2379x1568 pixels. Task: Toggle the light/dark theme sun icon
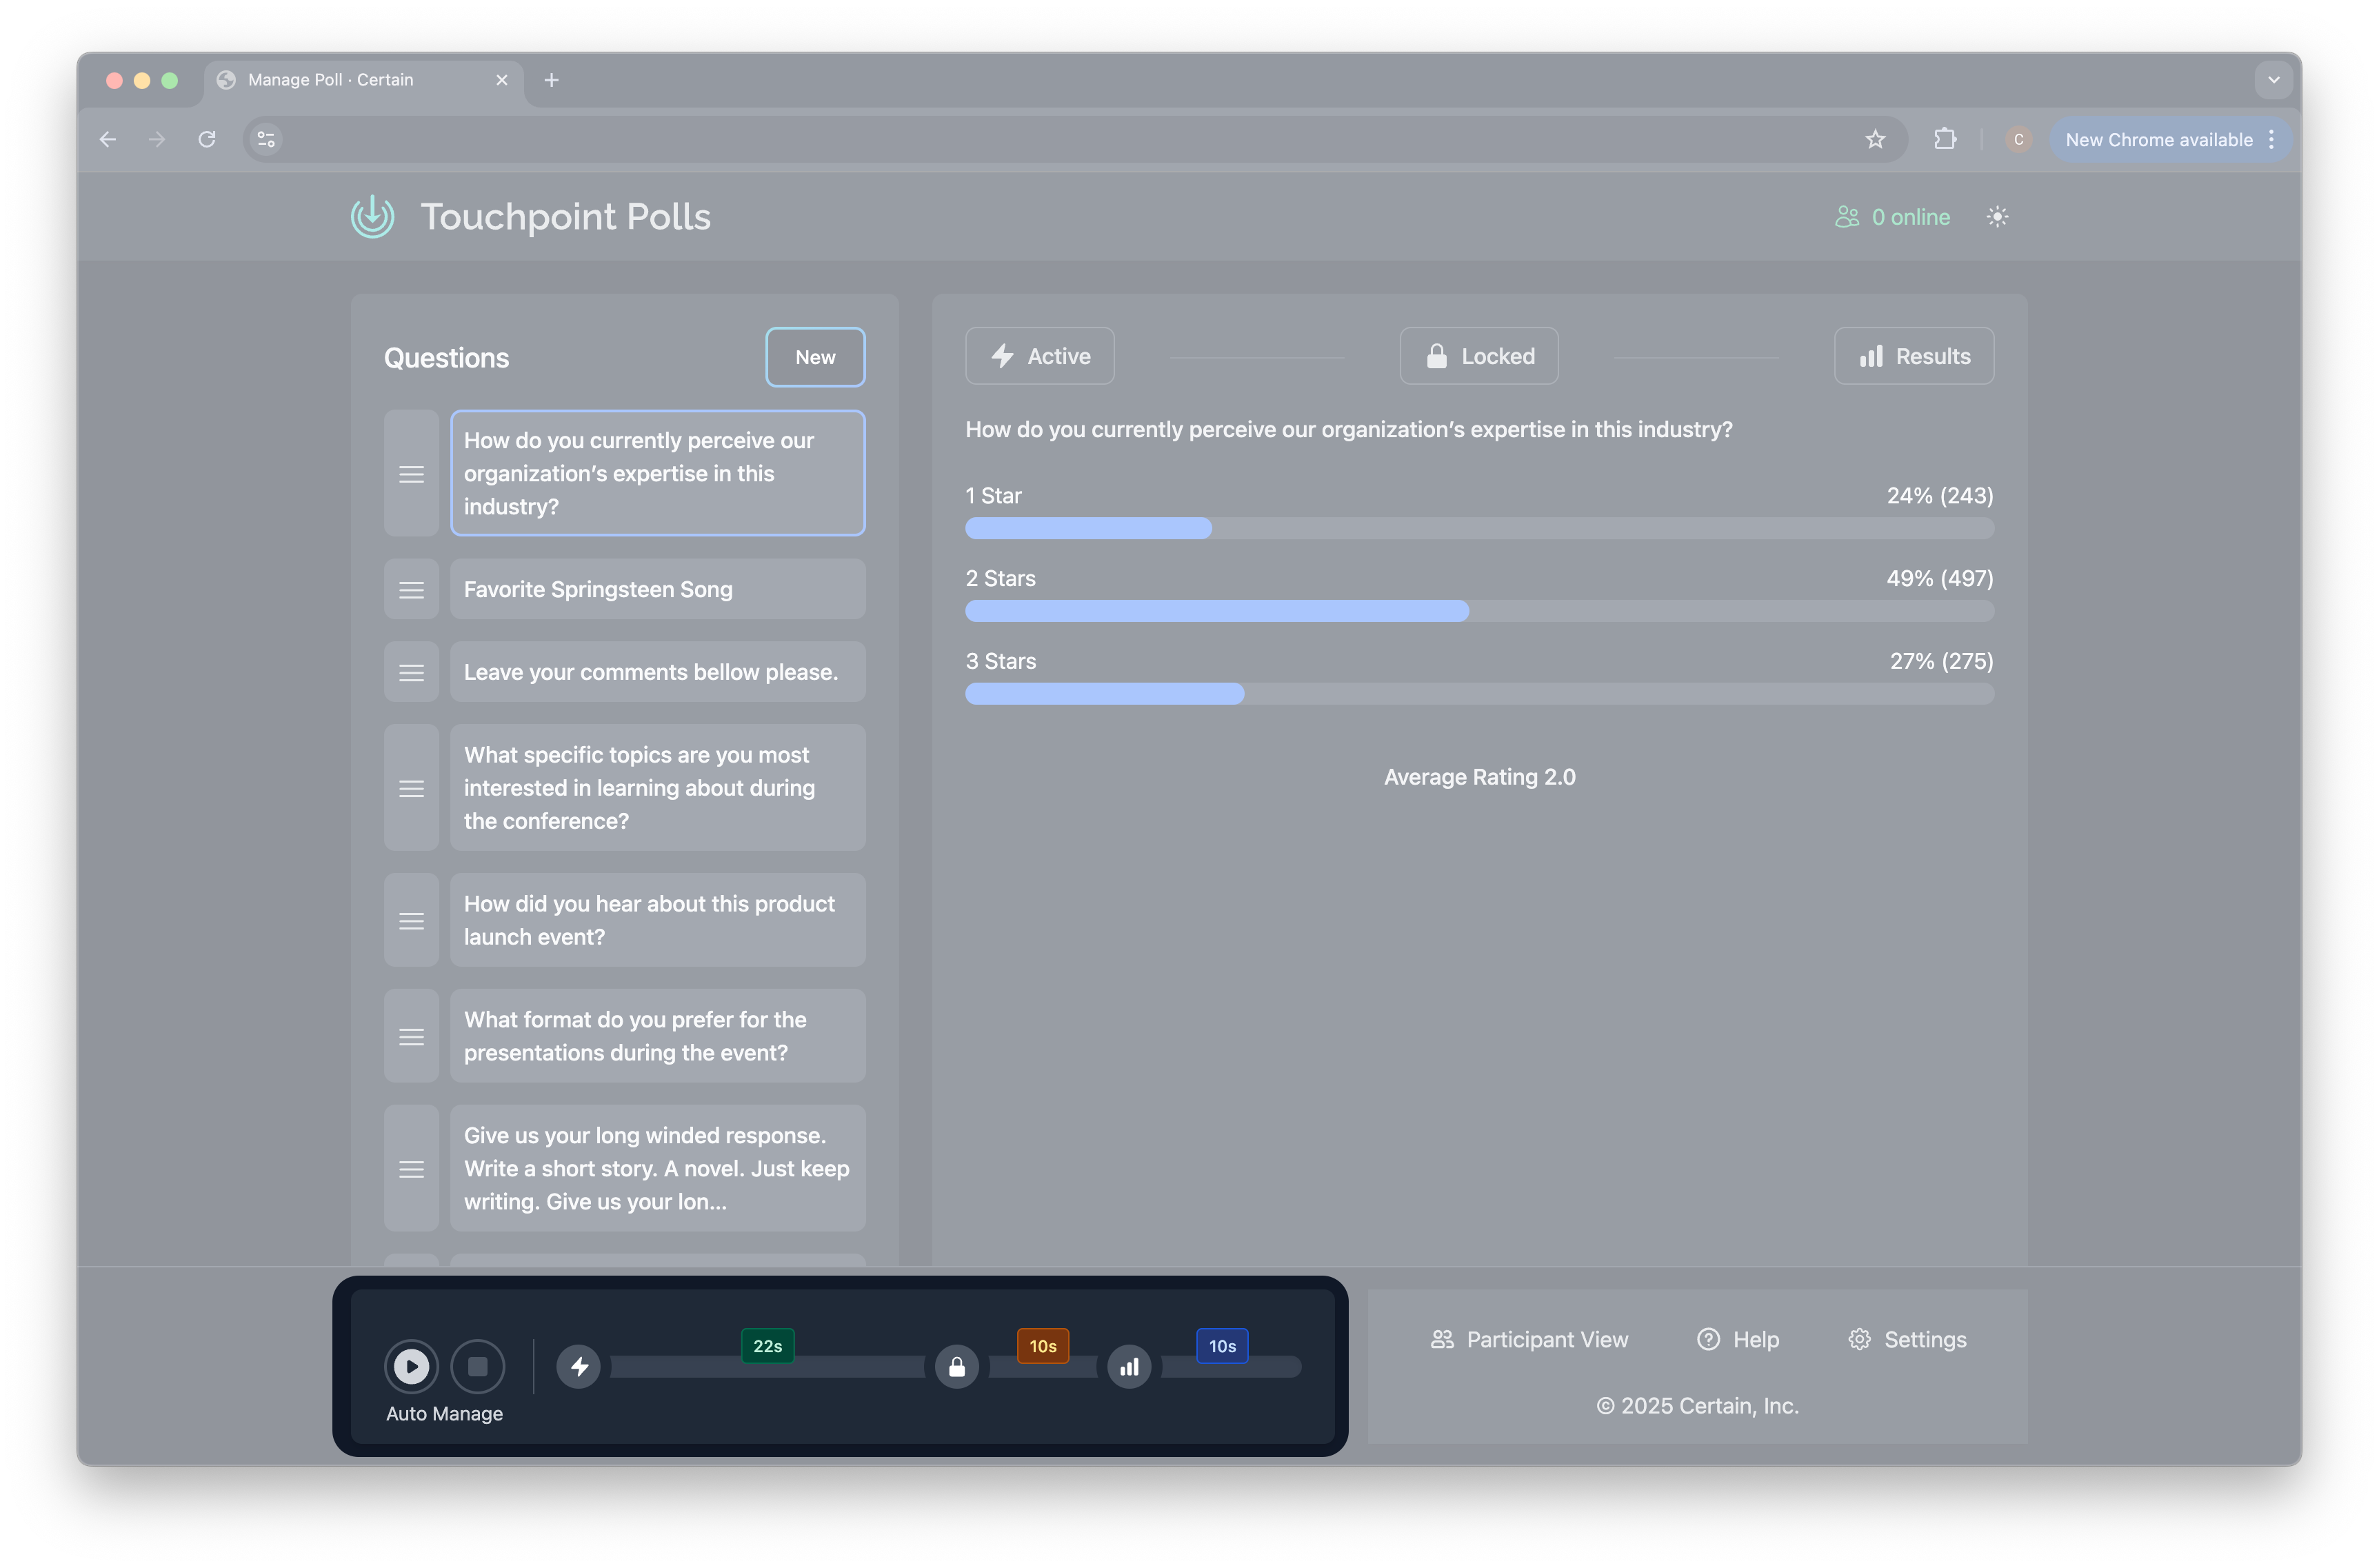tap(1997, 217)
